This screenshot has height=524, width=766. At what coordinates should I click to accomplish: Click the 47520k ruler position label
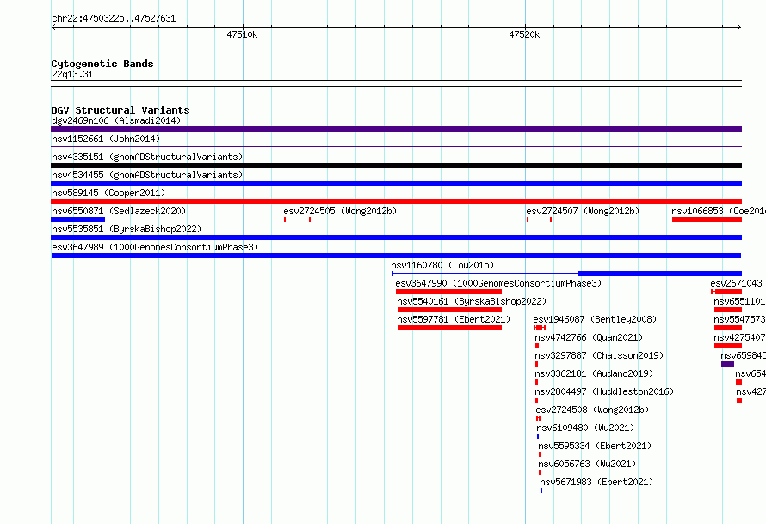point(524,34)
